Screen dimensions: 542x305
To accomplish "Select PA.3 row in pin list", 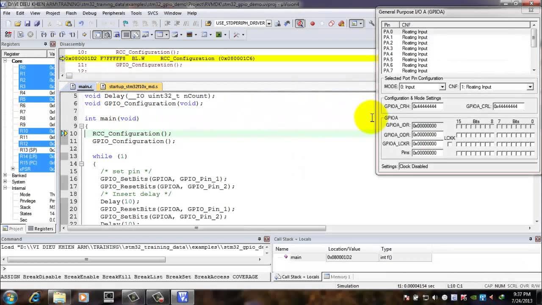I will [456, 48].
